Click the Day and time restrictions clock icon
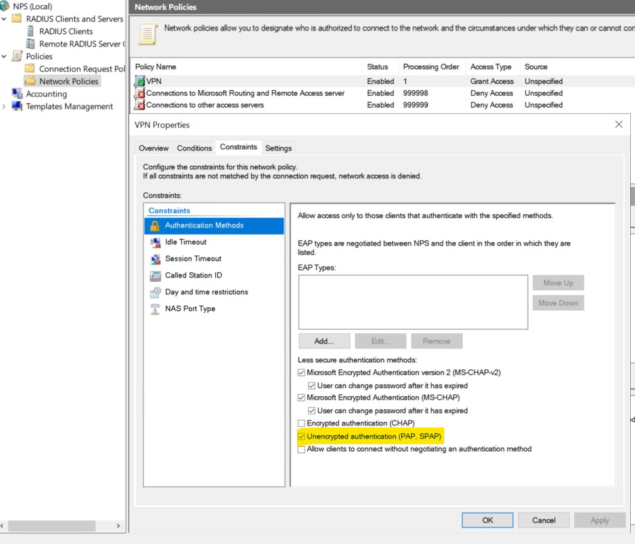The height and width of the screenshot is (544, 635). [155, 292]
